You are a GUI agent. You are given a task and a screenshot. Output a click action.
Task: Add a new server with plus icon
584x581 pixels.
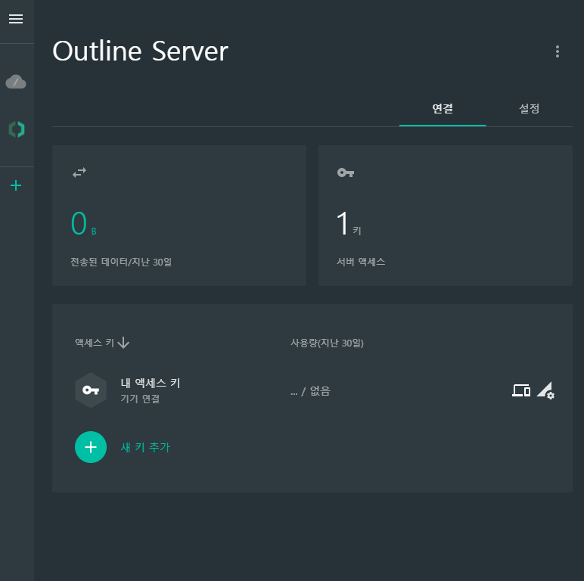pyautogui.click(x=16, y=185)
